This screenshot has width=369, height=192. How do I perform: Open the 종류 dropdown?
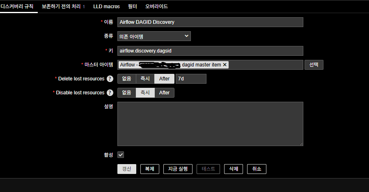click(x=154, y=37)
